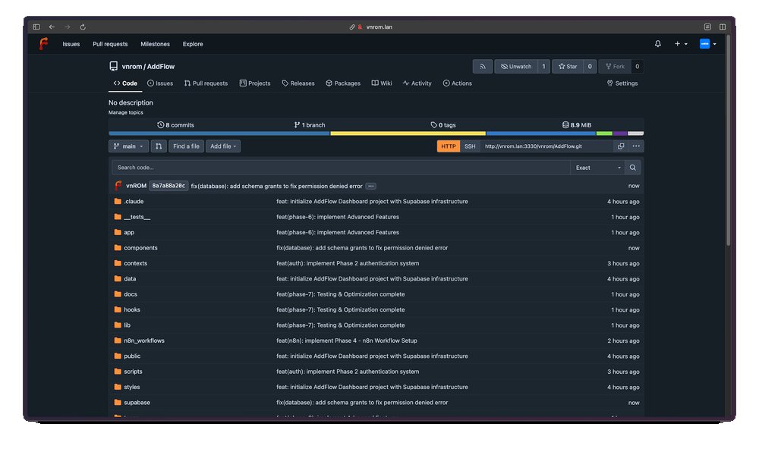This screenshot has height=452, width=759.
Task: Go back with browser arrow
Action: click(52, 27)
